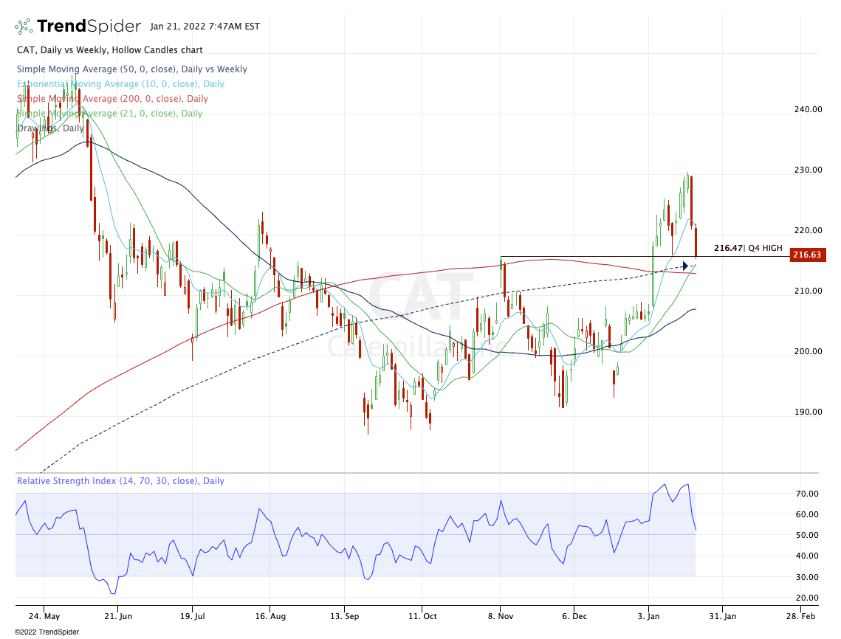
Task: Click the '6. Dec' date axis label
Action: tap(574, 616)
